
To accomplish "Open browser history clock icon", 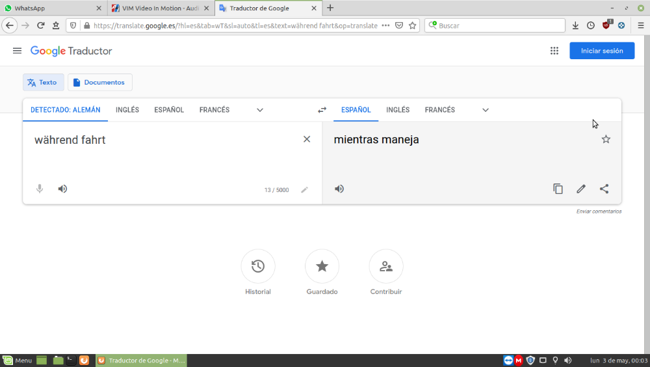I will pyautogui.click(x=591, y=25).
